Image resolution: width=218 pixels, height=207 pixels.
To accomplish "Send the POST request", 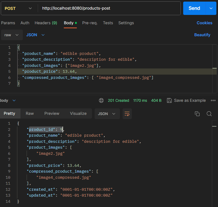I will [194, 8].
